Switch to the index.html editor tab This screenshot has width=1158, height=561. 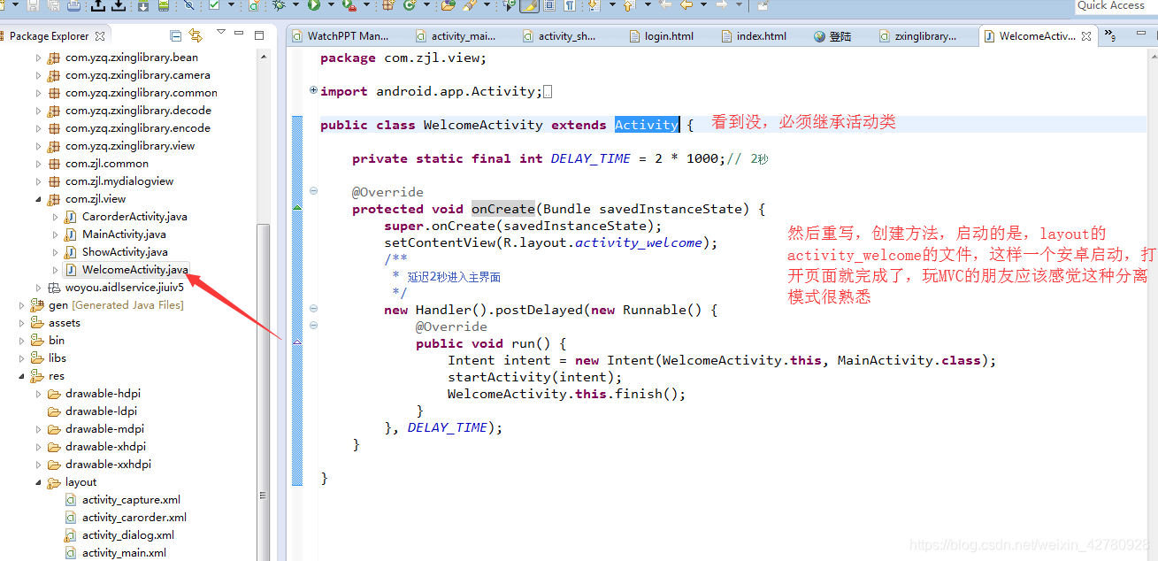click(761, 36)
